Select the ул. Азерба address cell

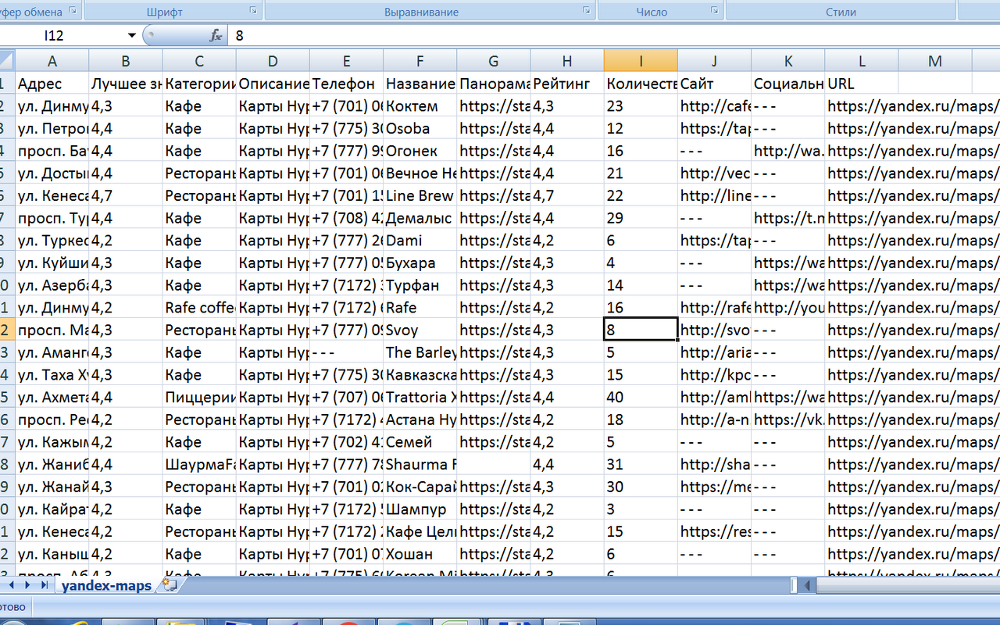(52, 285)
